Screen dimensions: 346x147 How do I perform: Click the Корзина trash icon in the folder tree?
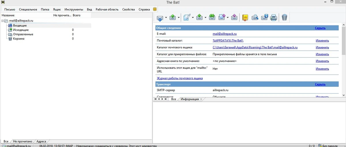coord(10,39)
